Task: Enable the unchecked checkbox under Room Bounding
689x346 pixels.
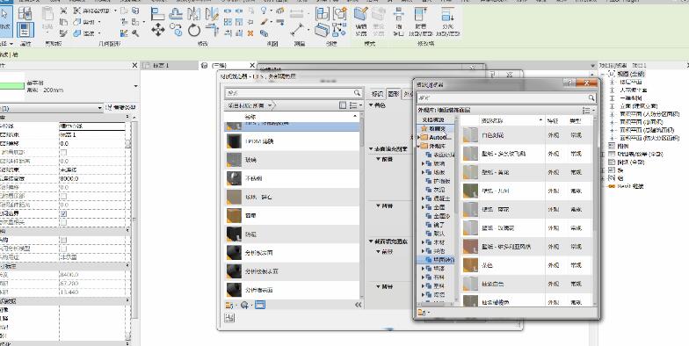Action: coord(63,223)
